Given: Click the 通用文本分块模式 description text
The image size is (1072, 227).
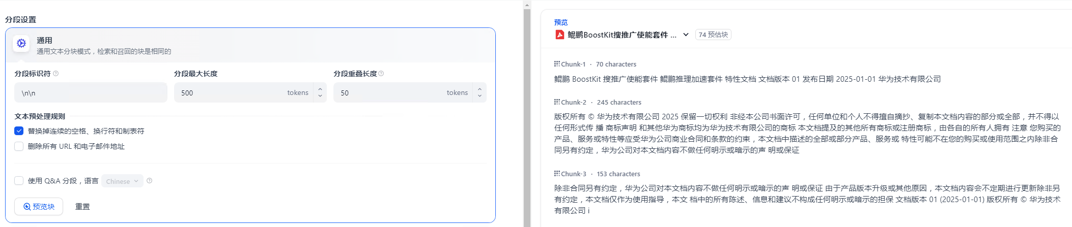Looking at the screenshot, I should [x=104, y=51].
